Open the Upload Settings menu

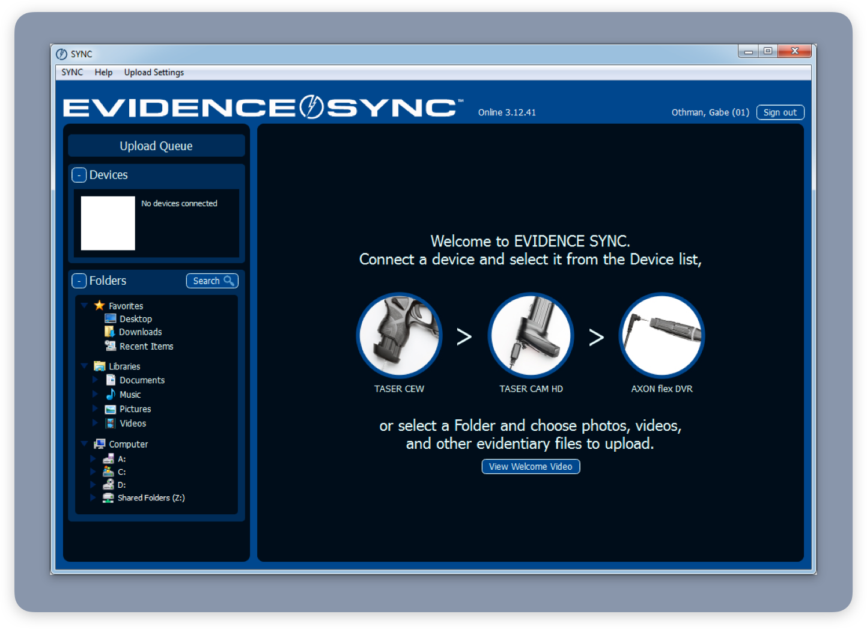pyautogui.click(x=154, y=72)
